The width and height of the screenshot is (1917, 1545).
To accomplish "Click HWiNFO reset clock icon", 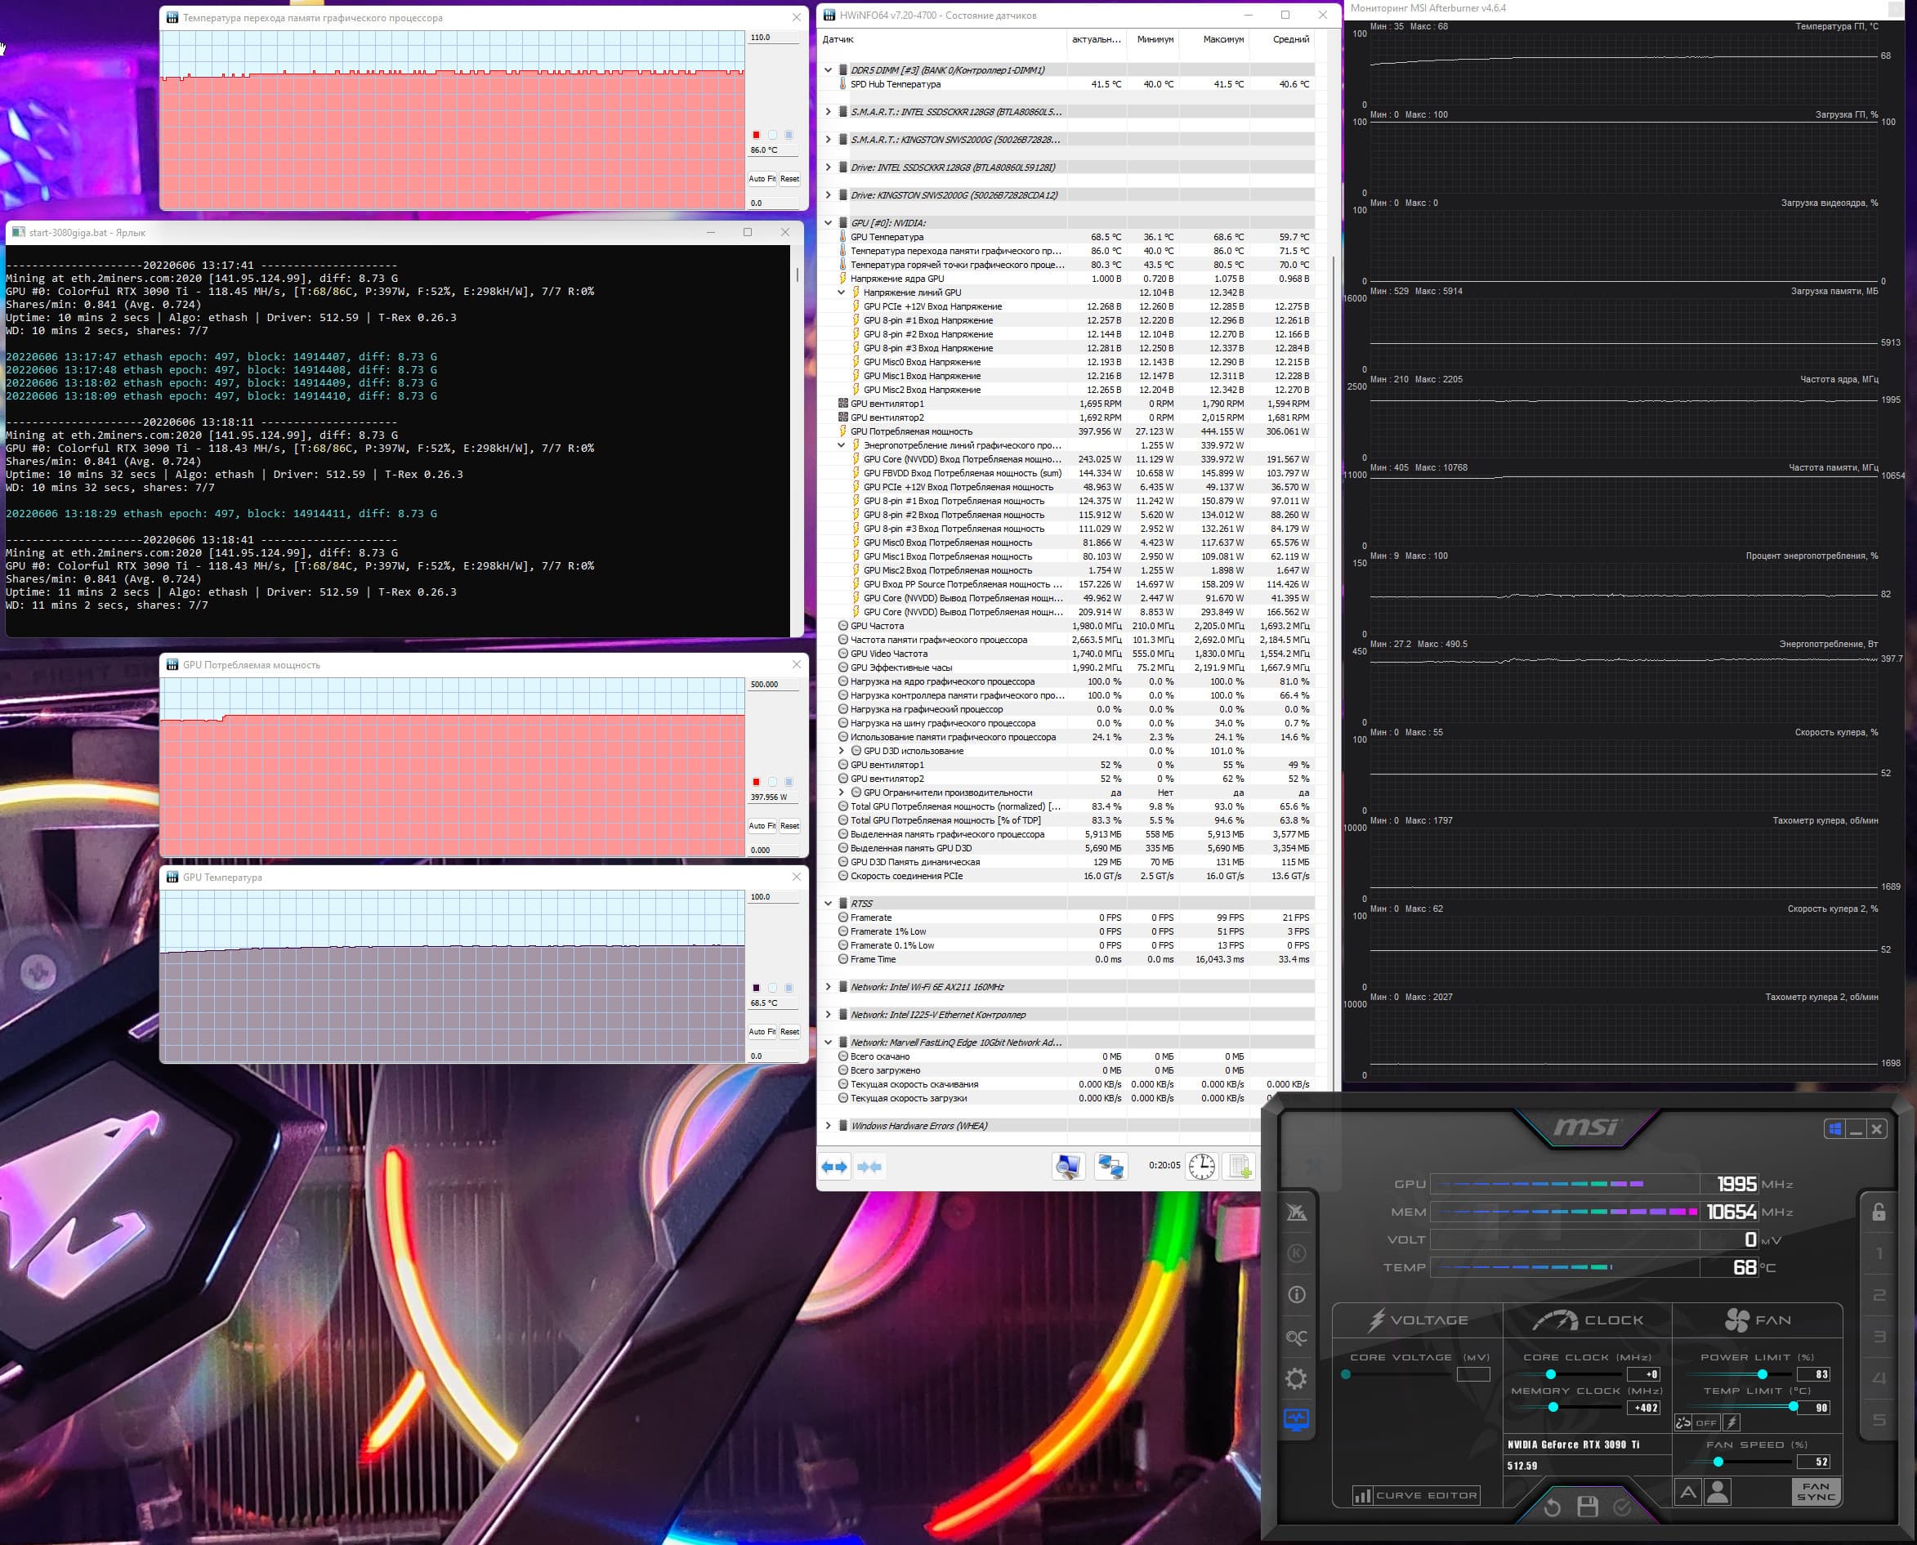I will pyautogui.click(x=1201, y=1166).
